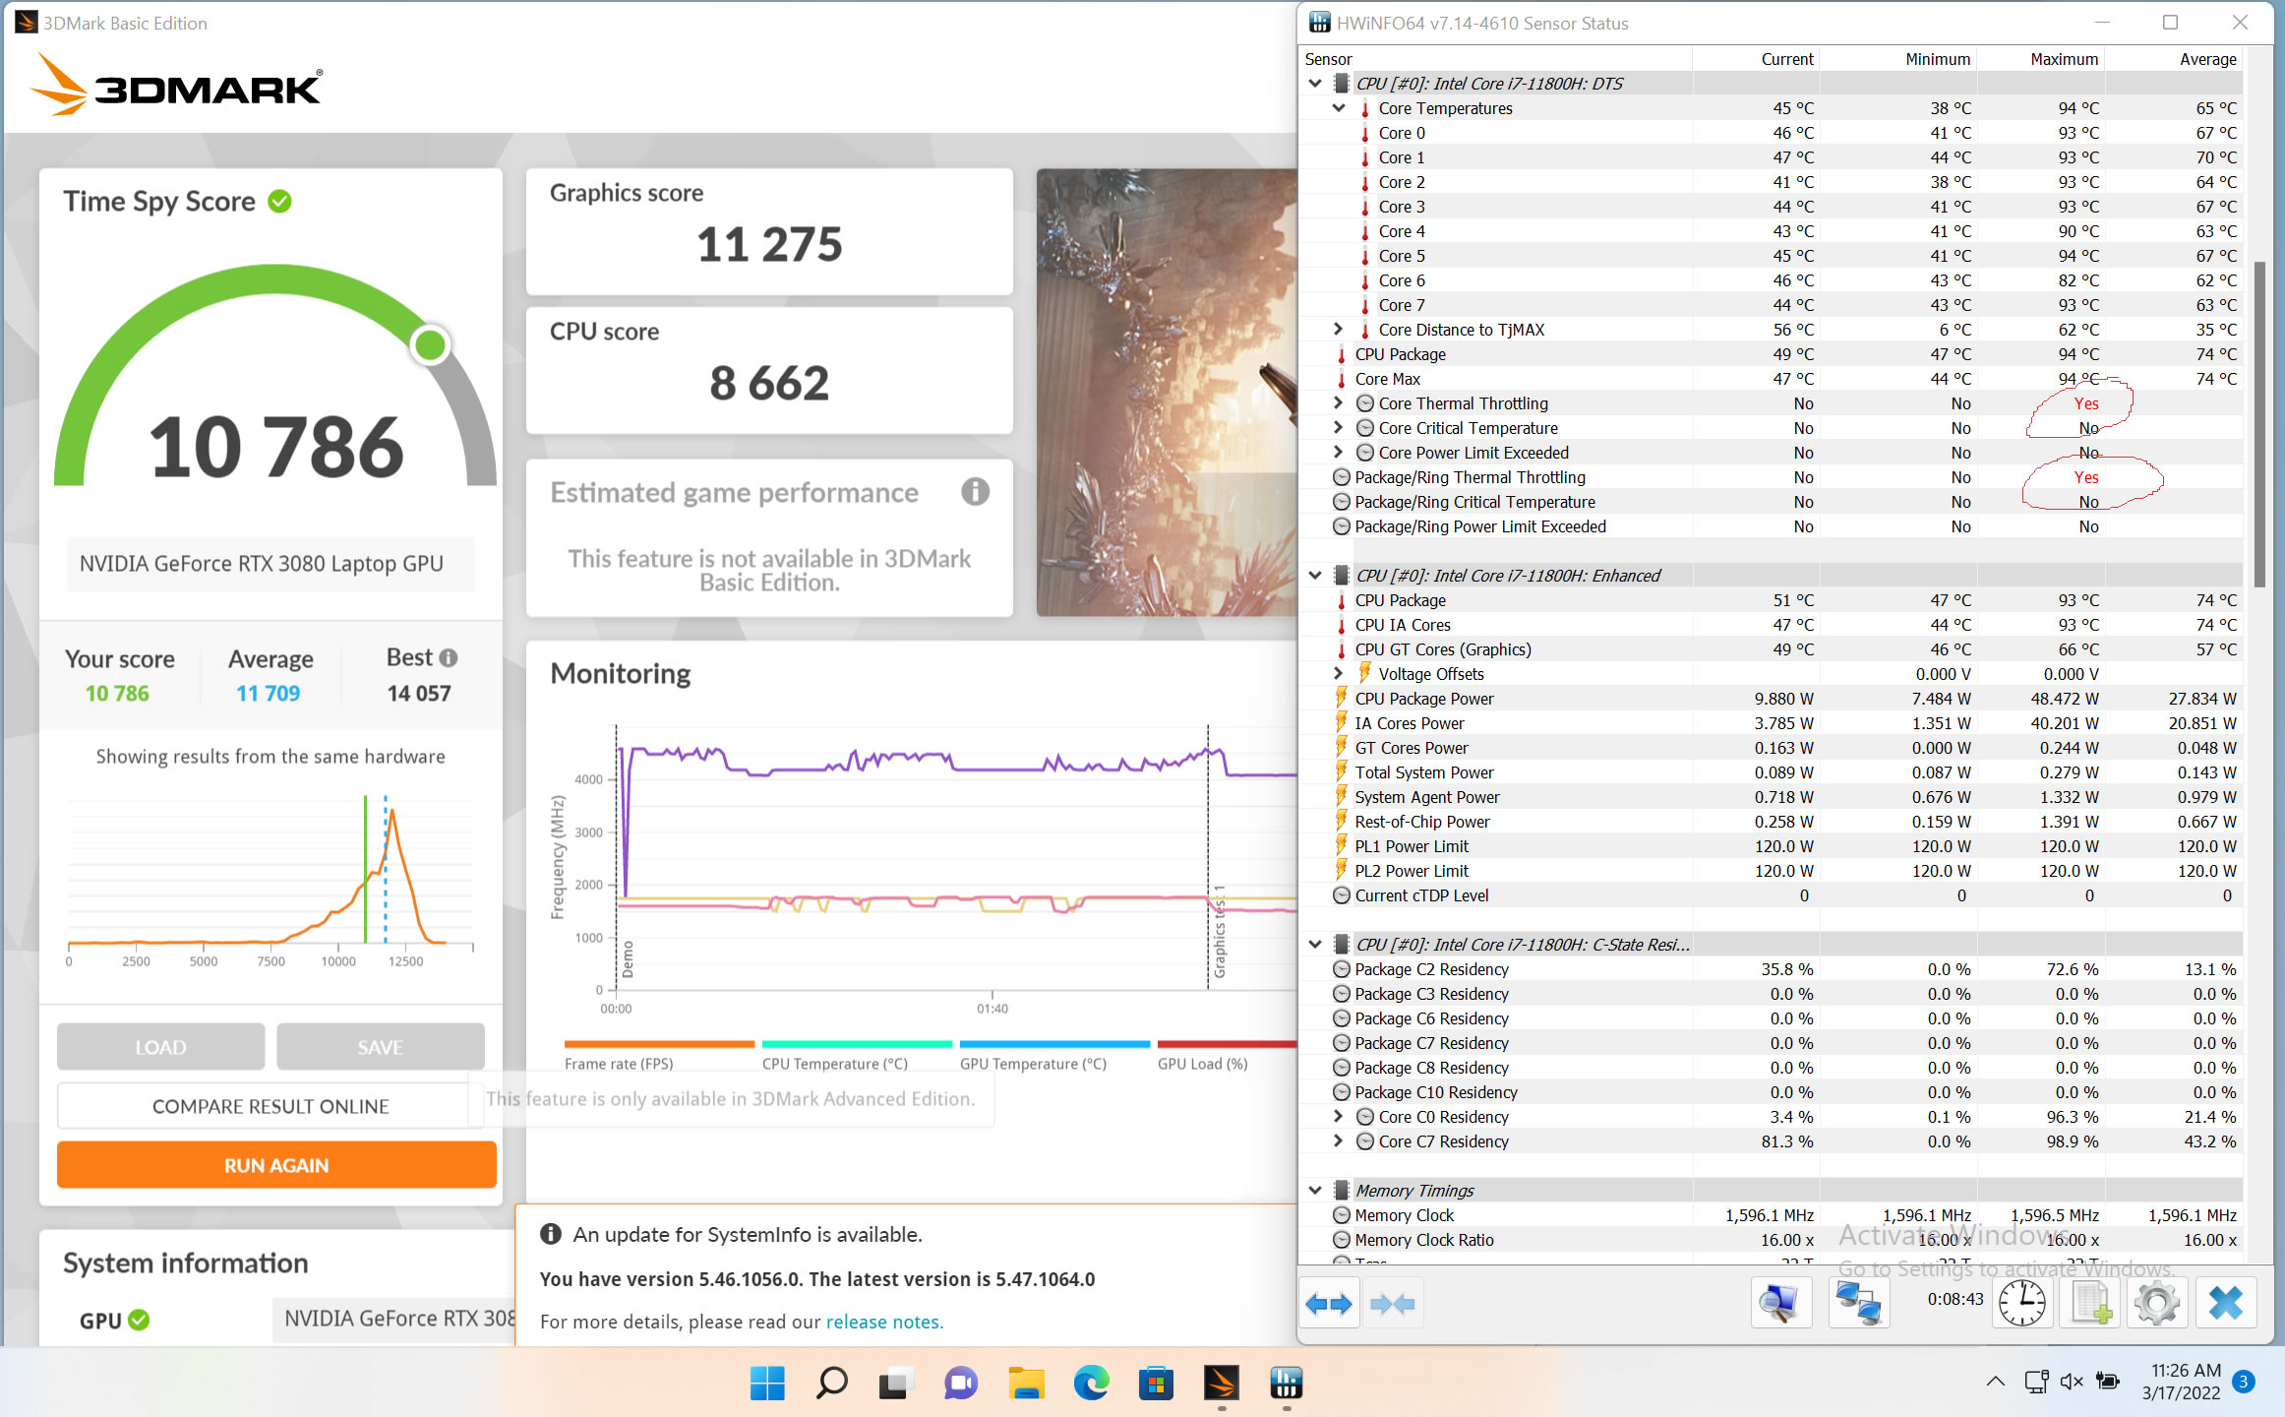2285x1417 pixels.
Task: Open taskbar Search magnifier
Action: [831, 1384]
